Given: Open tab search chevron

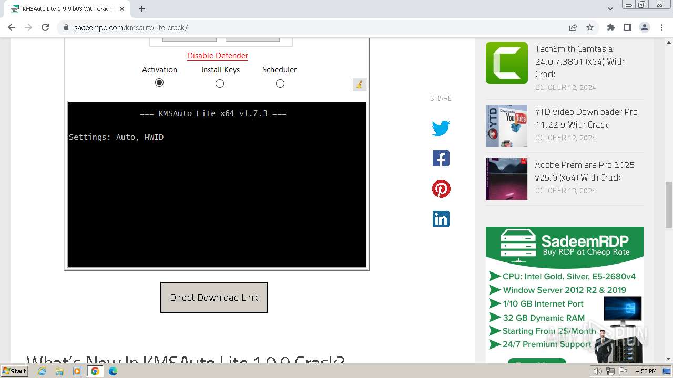Looking at the screenshot, I should click(x=610, y=9).
